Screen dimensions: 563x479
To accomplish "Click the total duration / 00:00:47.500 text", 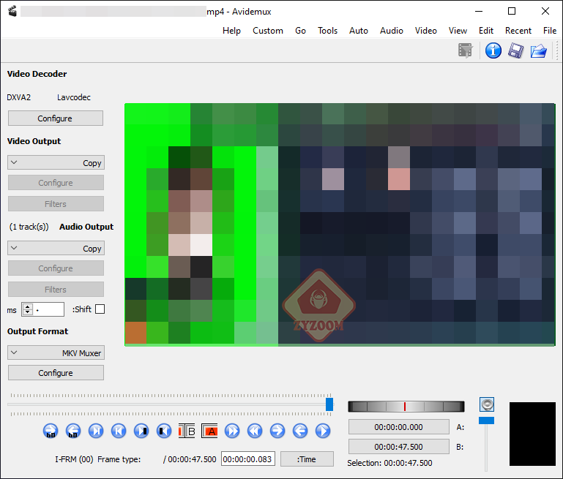I will (x=190, y=459).
